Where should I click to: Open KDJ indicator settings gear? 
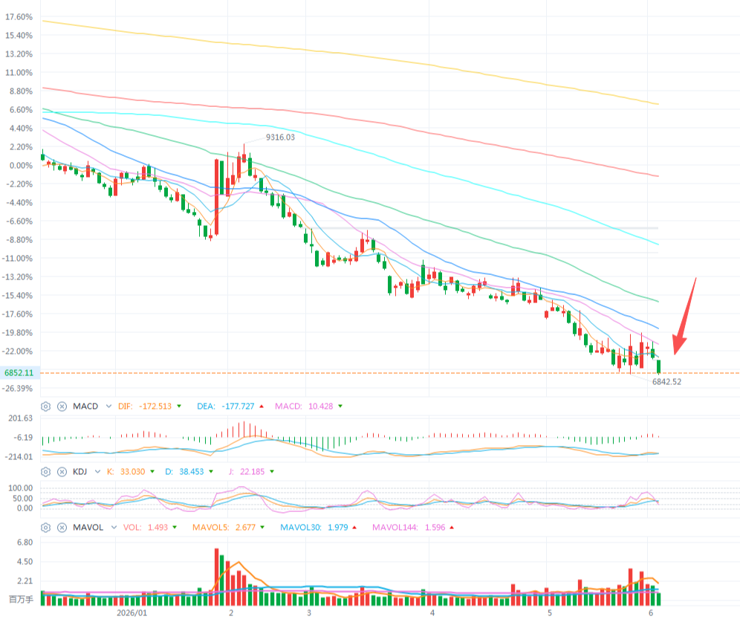pos(46,472)
